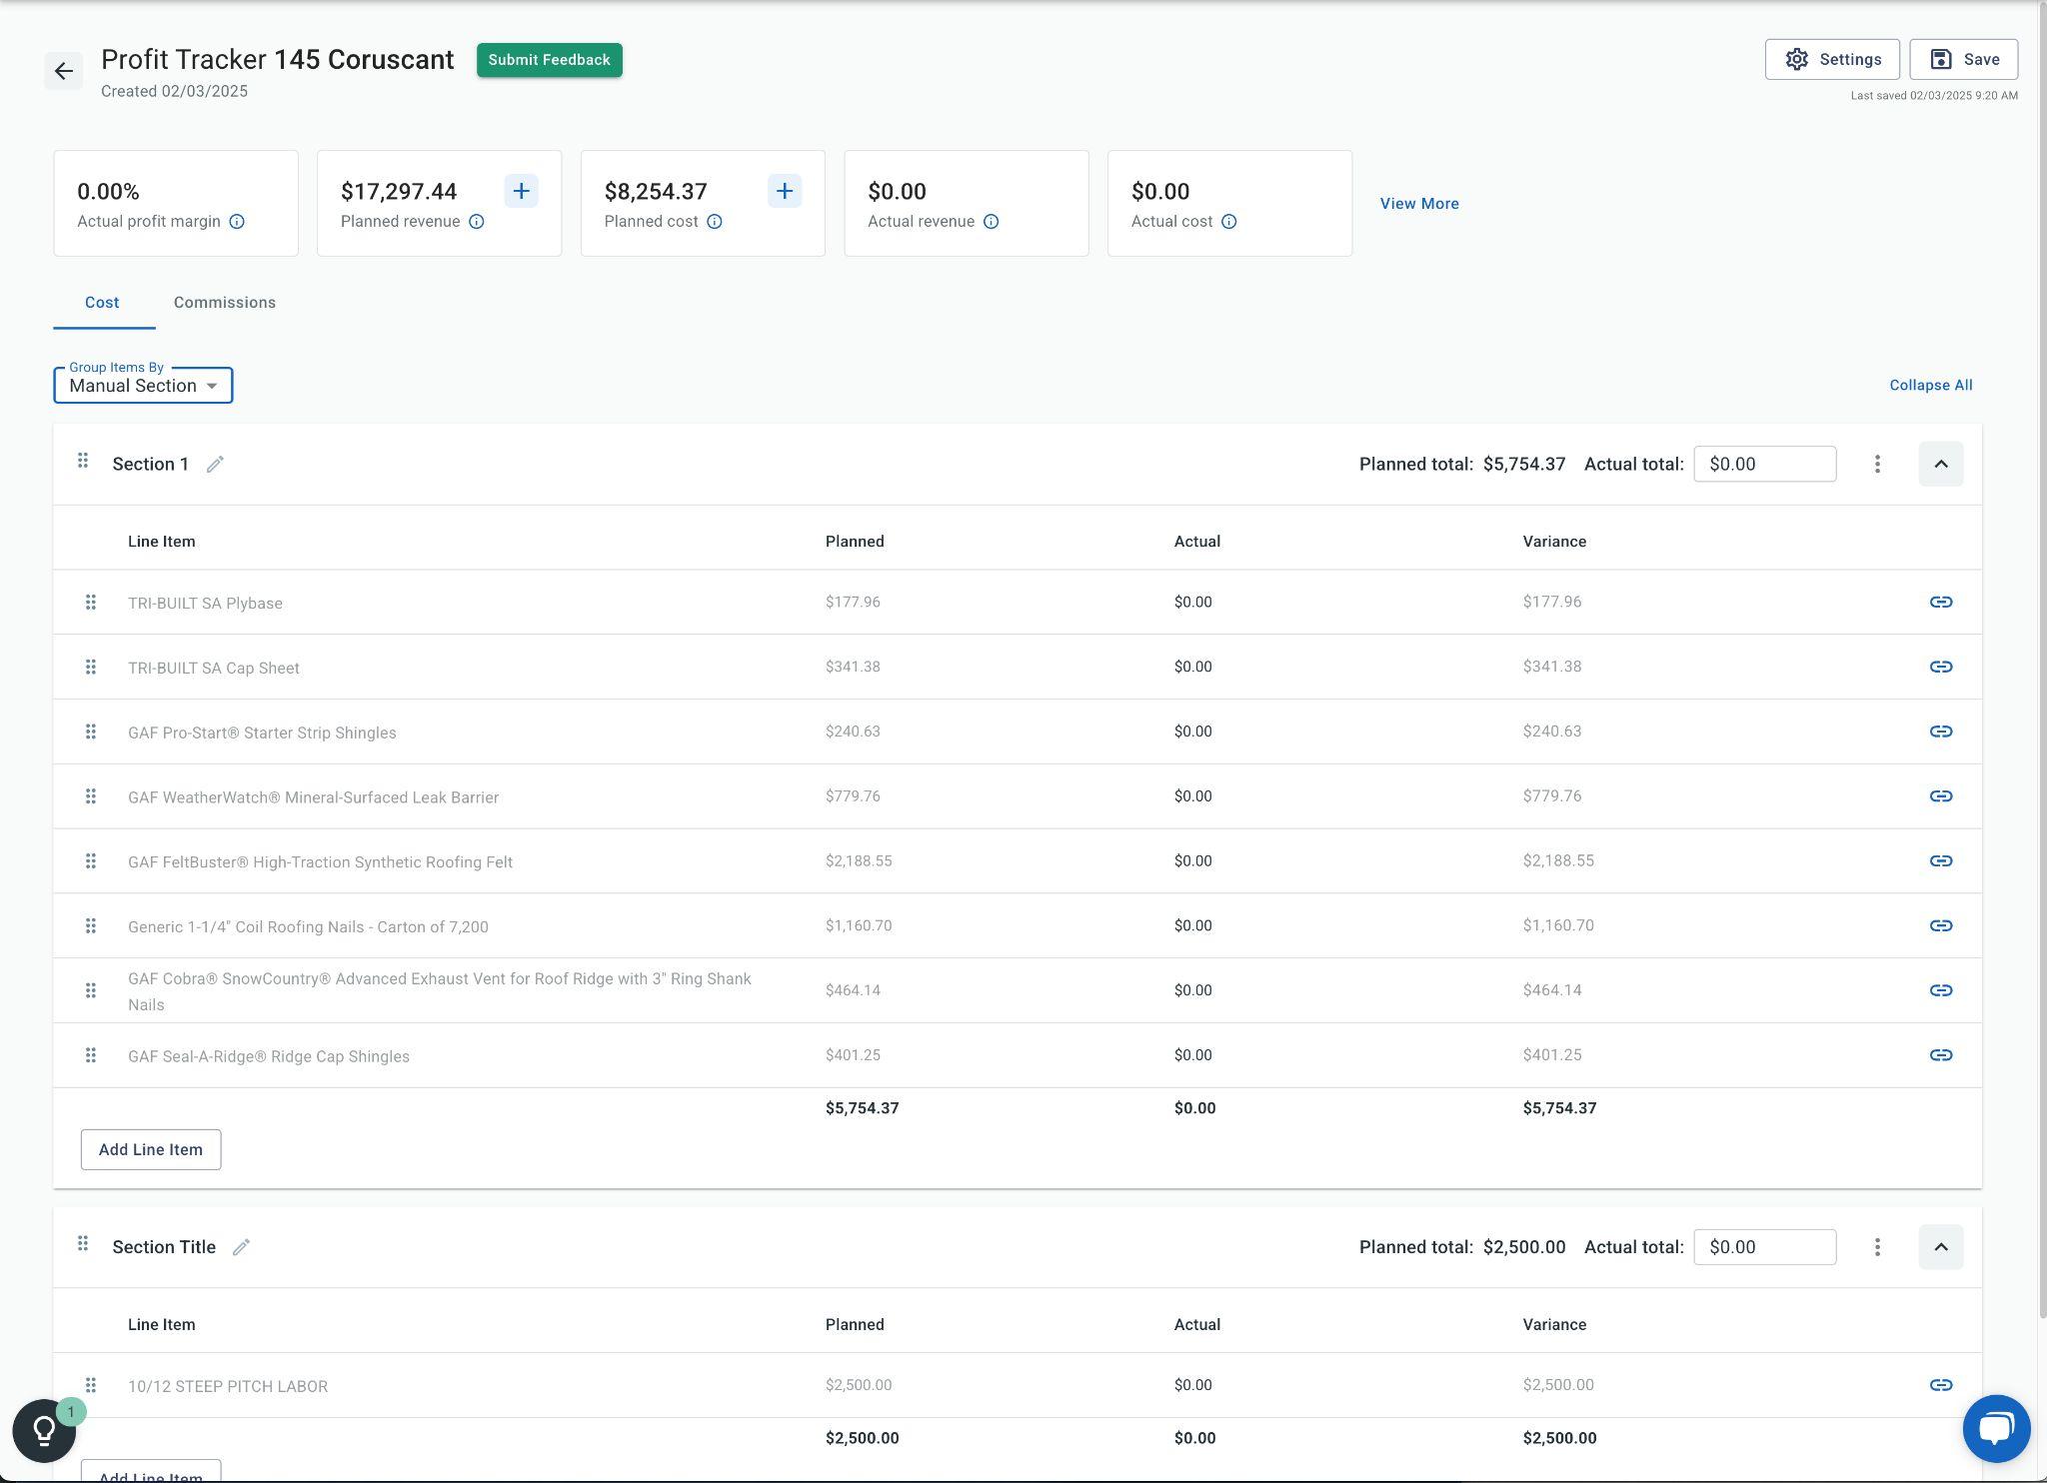Viewport: 2047px width, 1483px height.
Task: Edit the Section Title name pencil
Action: point(241,1247)
